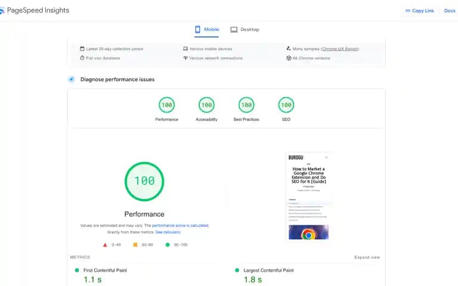The height and width of the screenshot is (286, 458).
Task: Click the Diagnose performance issues heading
Action: [117, 79]
